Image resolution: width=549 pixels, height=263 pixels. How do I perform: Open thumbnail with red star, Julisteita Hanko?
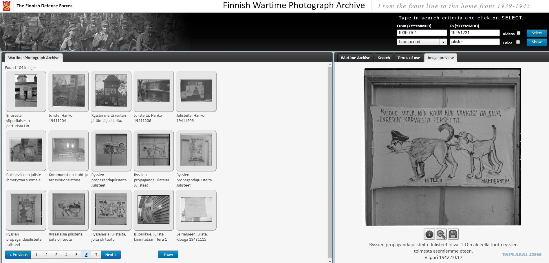[153, 91]
